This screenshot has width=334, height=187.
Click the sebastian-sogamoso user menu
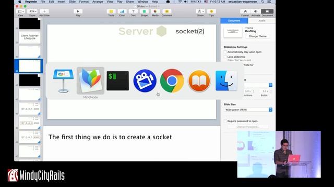click(x=243, y=2)
